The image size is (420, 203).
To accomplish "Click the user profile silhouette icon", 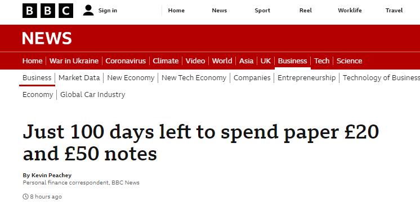I will coord(88,11).
